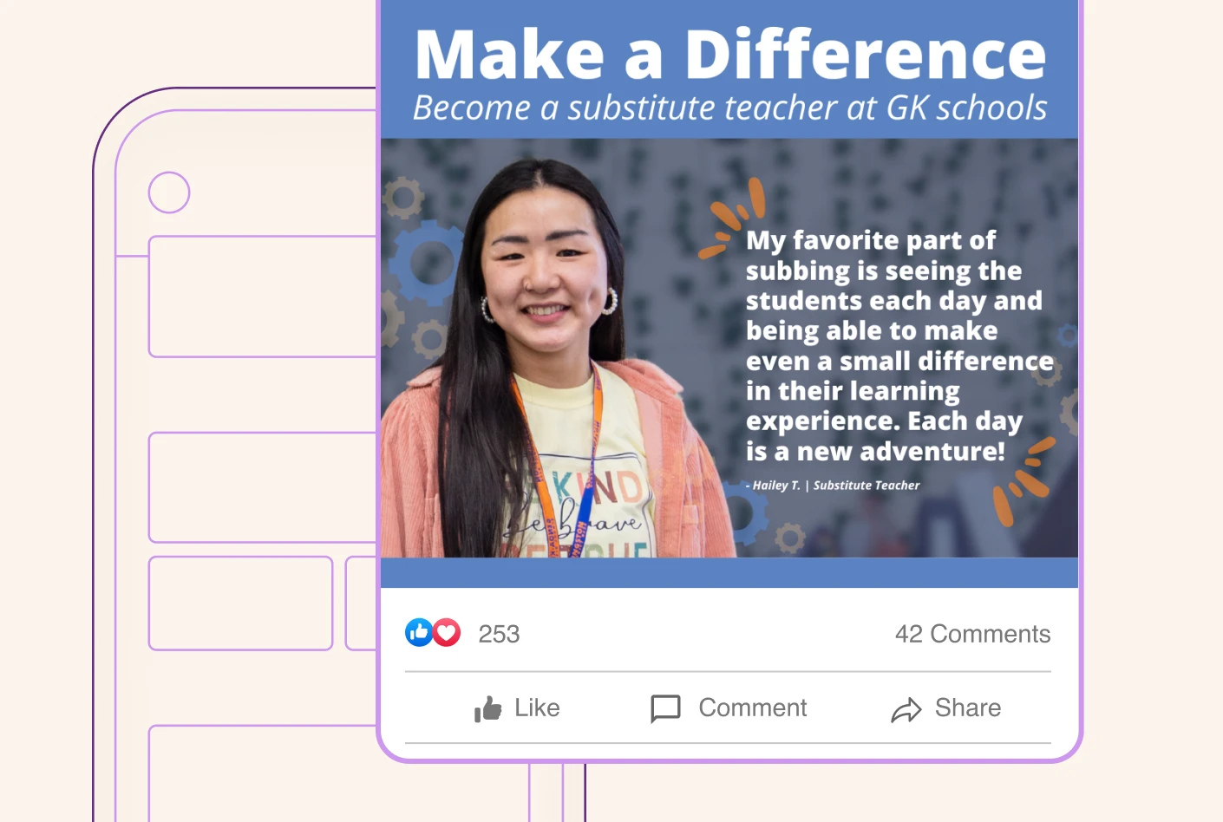The height and width of the screenshot is (822, 1223).
Task: Click the thumbs-up Like icon
Action: 487,708
